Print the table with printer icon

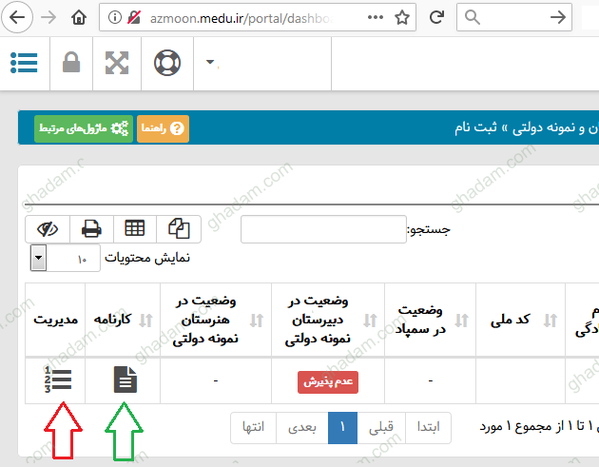(x=91, y=229)
